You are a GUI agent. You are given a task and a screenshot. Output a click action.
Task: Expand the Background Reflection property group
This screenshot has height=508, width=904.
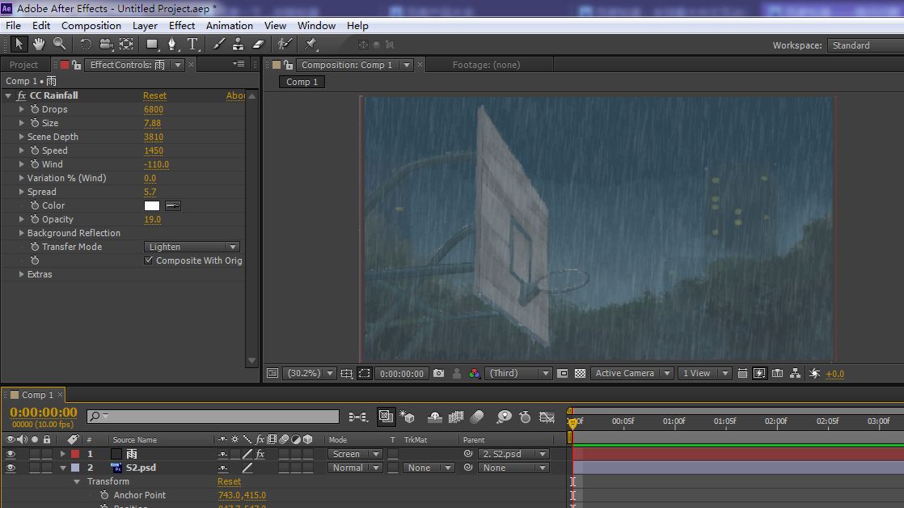click(22, 233)
